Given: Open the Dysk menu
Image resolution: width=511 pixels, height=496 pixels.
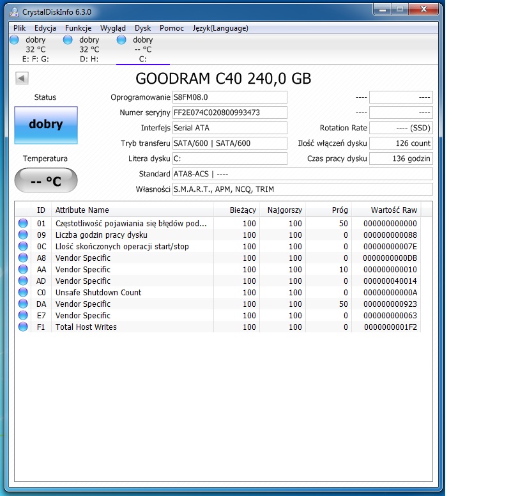Looking at the screenshot, I should pos(142,28).
